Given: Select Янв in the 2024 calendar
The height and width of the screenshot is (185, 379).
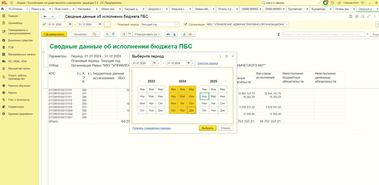Looking at the screenshot, I should 173,89.
